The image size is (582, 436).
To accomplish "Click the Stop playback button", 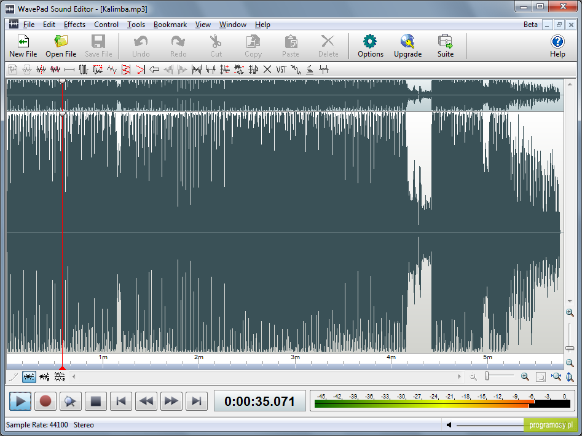I will coord(96,401).
